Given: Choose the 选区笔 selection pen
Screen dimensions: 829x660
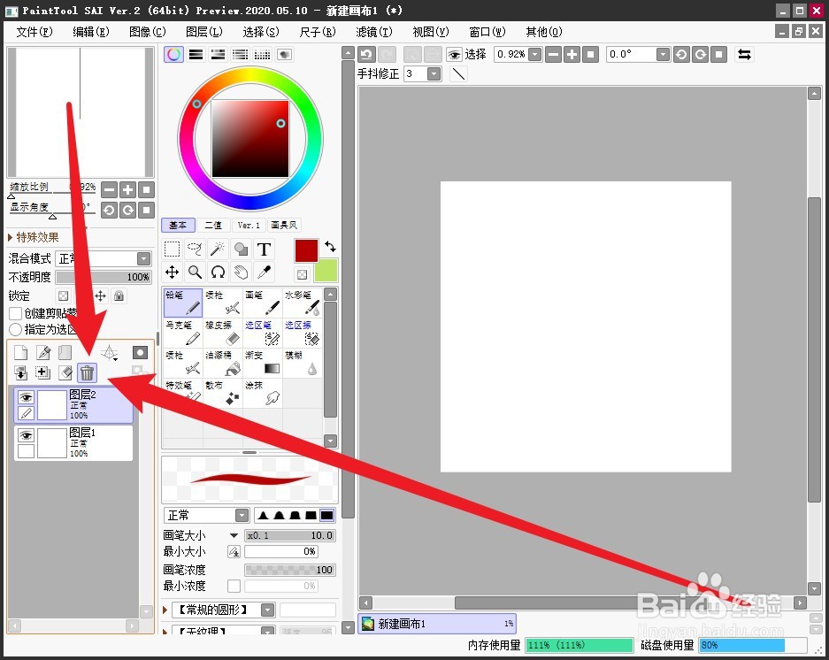Looking at the screenshot, I should click(x=263, y=333).
